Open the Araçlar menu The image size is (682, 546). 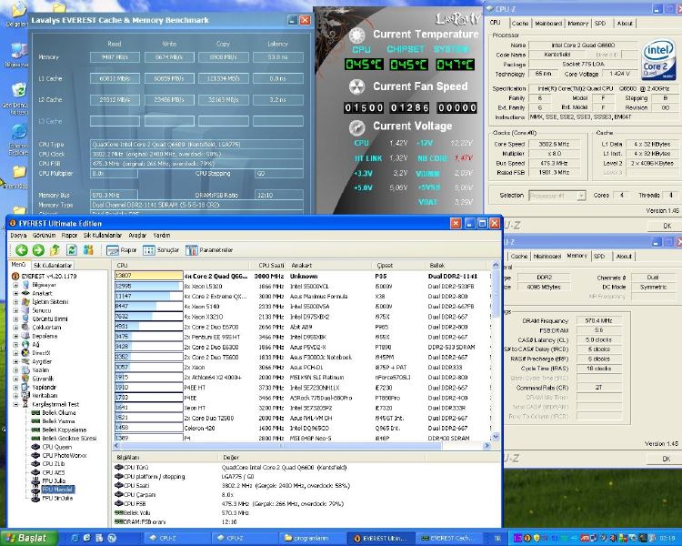coord(137,235)
